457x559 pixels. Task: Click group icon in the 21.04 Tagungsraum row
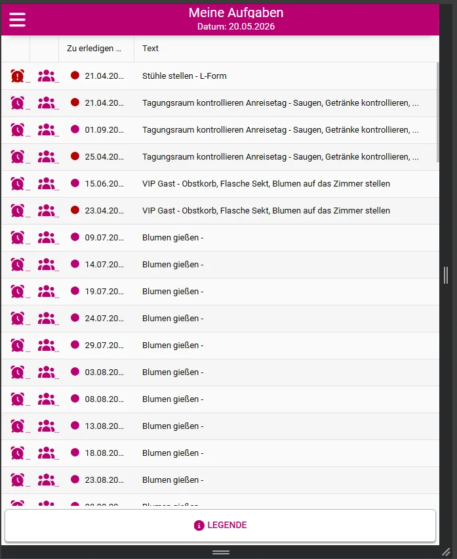tap(47, 103)
